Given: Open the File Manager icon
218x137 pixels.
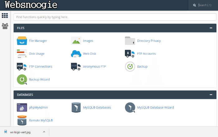Looking at the screenshot, I should pos(22,41).
